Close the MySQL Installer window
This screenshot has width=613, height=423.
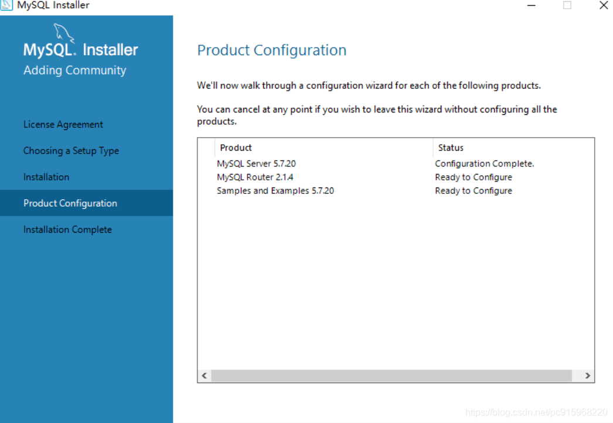603,5
